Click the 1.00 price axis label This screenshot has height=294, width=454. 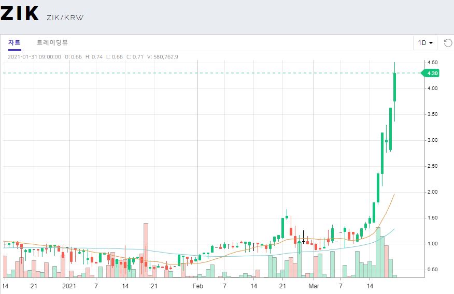click(x=433, y=244)
